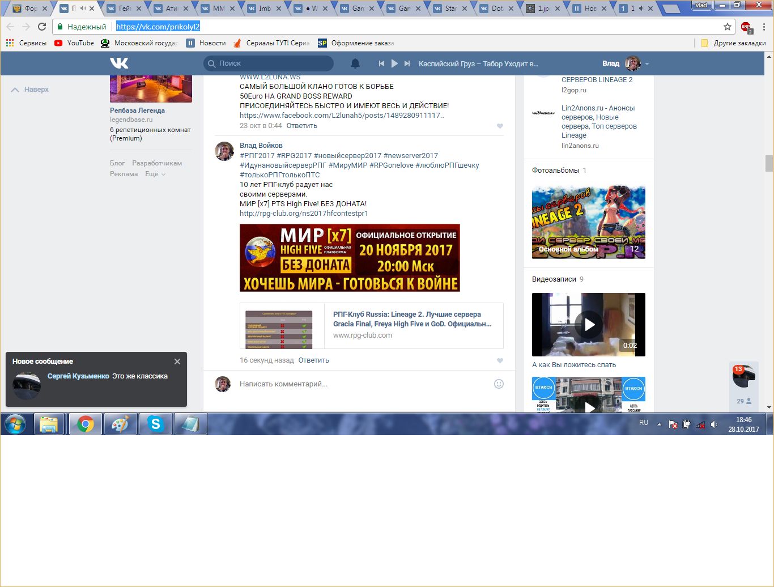
Task: Open the taskbar clock showing 18:46
Action: click(743, 424)
